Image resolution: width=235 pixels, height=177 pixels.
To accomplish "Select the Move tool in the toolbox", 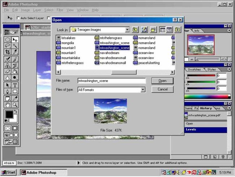I will [x=15, y=40].
